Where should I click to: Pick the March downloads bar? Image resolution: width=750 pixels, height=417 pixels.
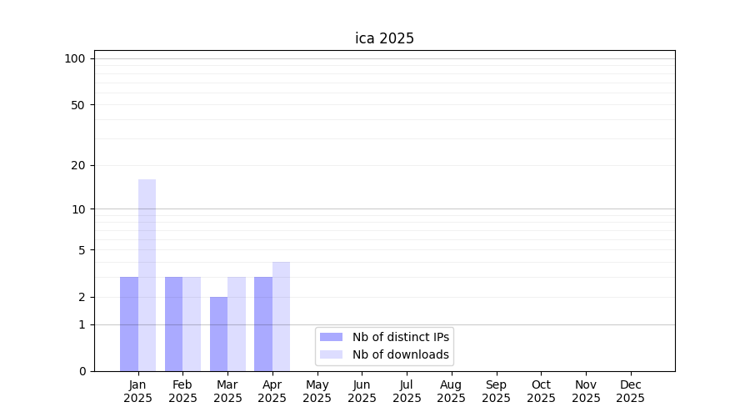[237, 324]
